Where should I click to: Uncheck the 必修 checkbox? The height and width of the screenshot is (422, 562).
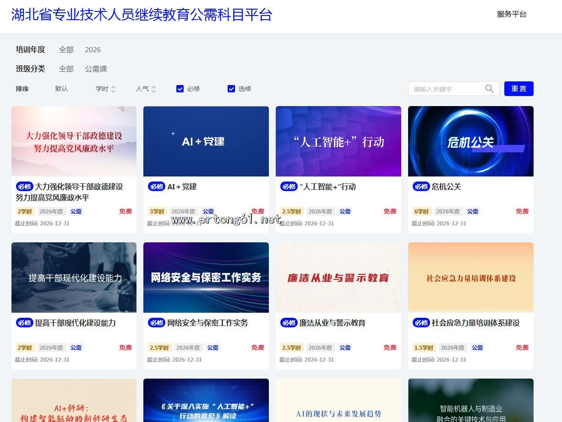[x=180, y=89]
